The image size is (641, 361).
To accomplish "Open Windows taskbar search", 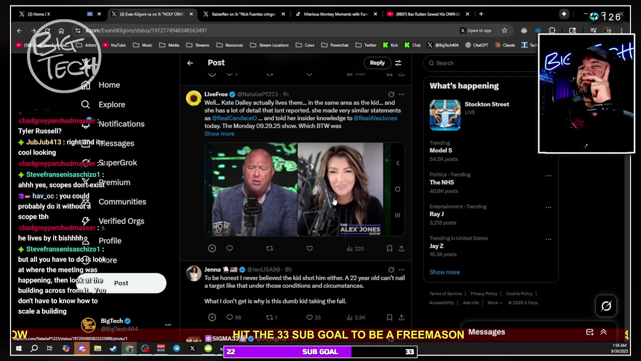I will click(35, 348).
